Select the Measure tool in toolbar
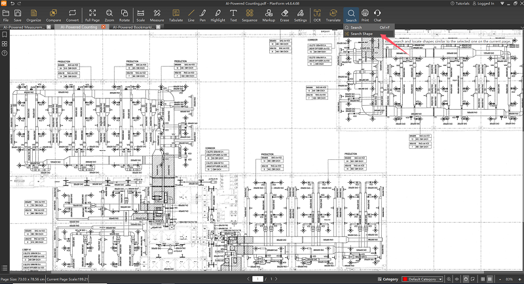The image size is (524, 284). coord(157,15)
